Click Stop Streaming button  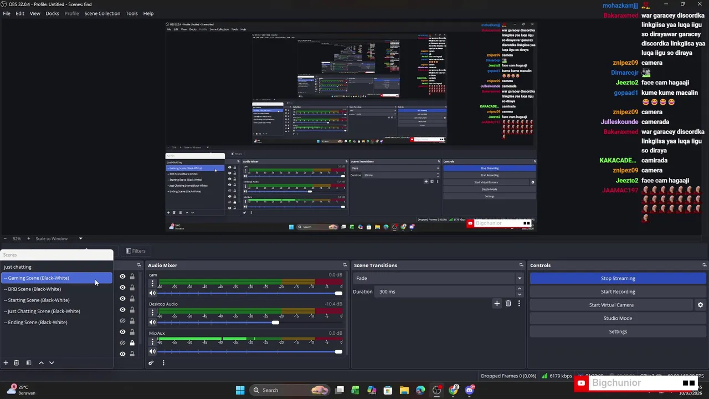(x=618, y=278)
